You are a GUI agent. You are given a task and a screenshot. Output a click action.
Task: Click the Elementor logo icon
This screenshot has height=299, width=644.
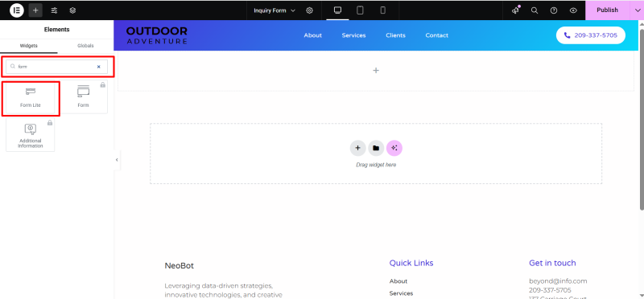(x=16, y=10)
